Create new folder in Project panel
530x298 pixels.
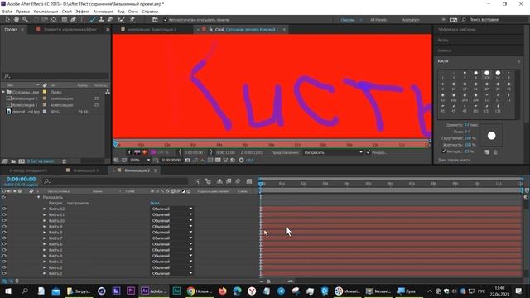pos(13,161)
